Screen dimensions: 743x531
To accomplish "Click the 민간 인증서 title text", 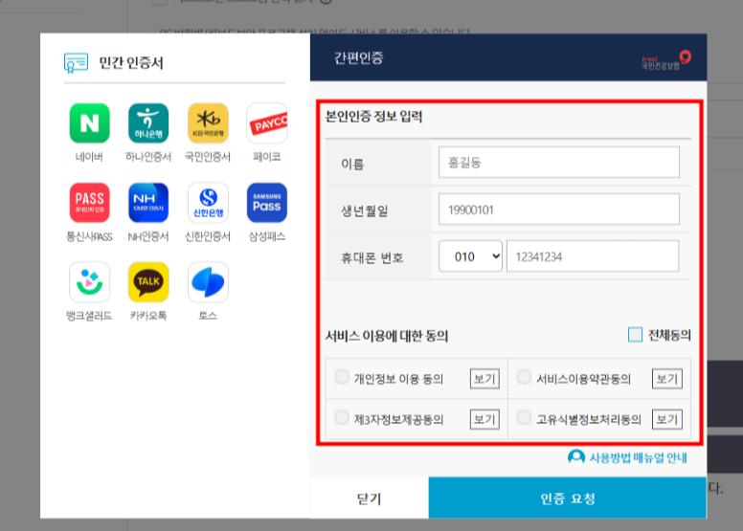I will 131,63.
